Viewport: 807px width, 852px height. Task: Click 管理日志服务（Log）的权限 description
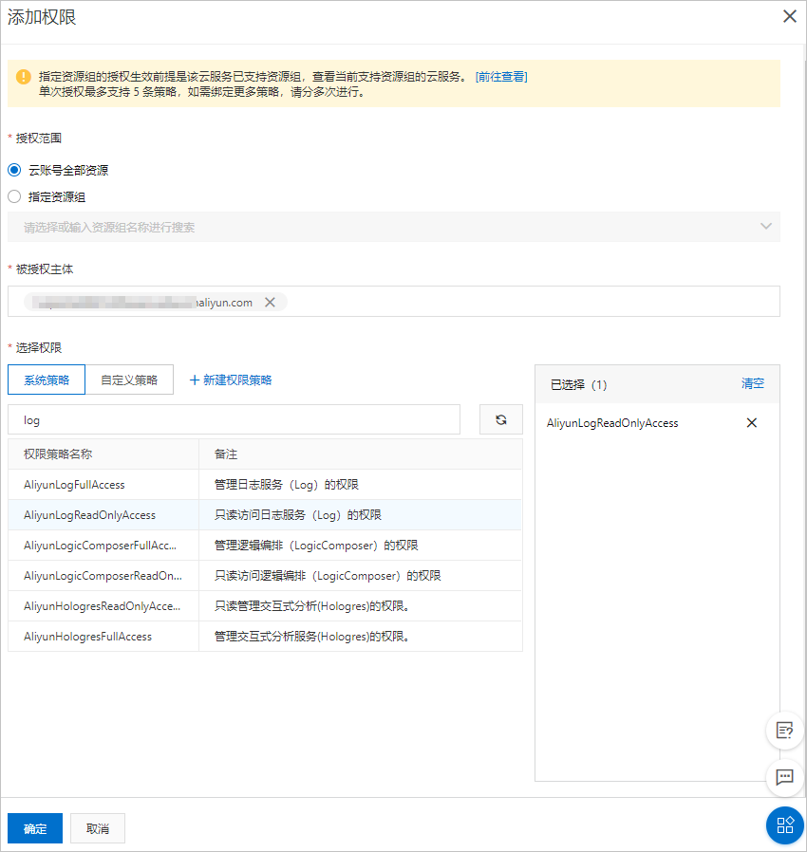point(287,485)
